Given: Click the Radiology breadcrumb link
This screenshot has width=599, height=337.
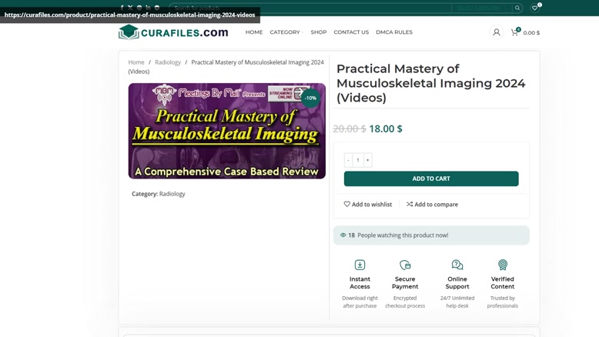Looking at the screenshot, I should (x=168, y=62).
